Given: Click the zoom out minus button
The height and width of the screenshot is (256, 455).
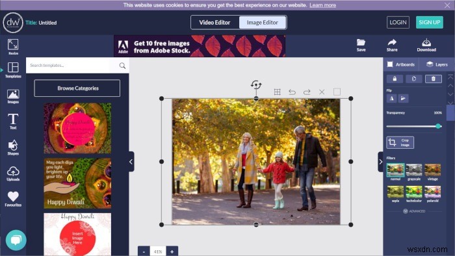Looking at the screenshot, I should 144,251.
